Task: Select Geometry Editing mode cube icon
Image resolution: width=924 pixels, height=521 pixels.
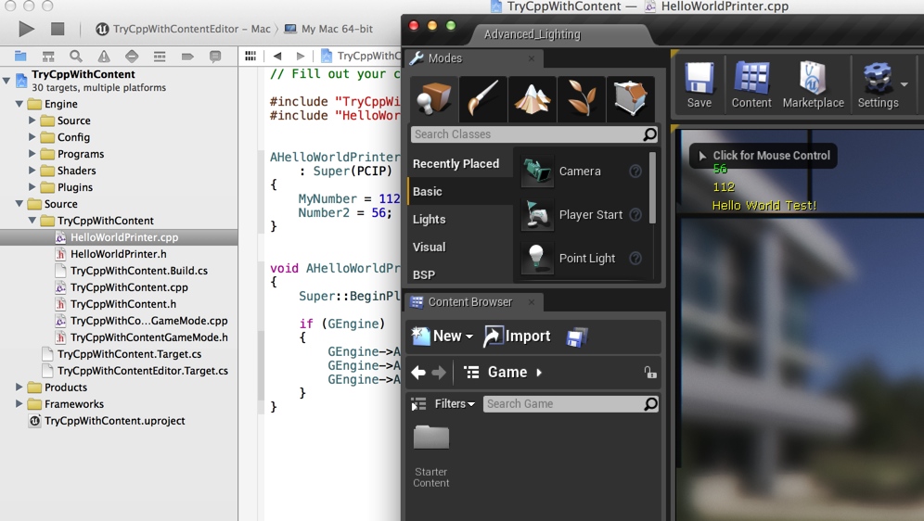Action: click(x=630, y=98)
